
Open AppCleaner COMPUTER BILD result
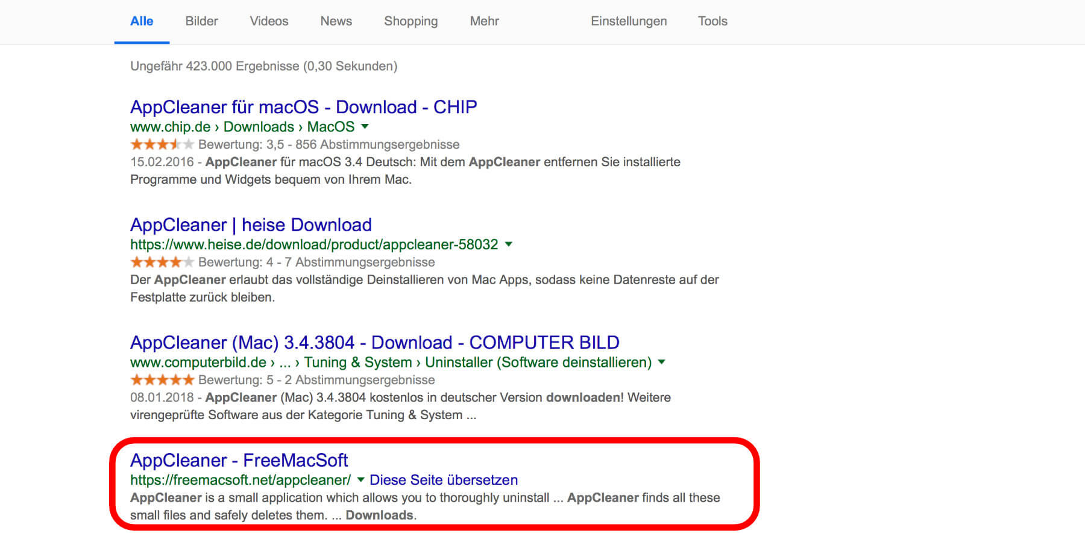(x=374, y=342)
